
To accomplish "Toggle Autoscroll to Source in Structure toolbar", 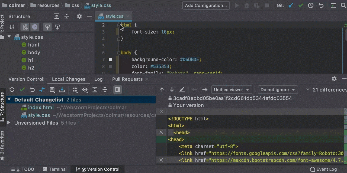I will (47, 27).
